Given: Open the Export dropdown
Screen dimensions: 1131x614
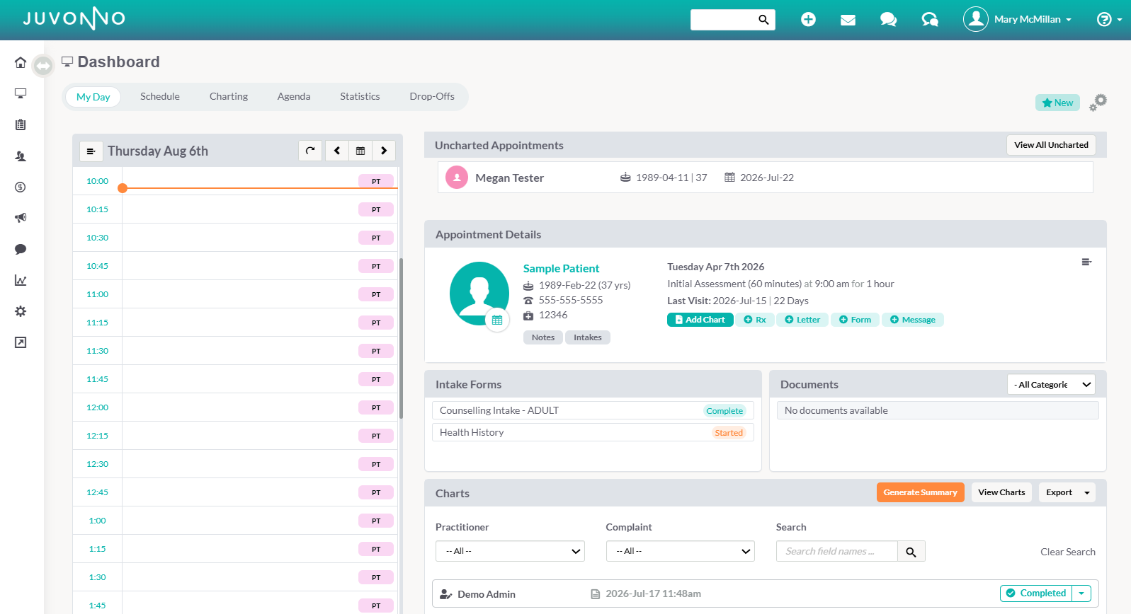Looking at the screenshot, I should coord(1067,492).
